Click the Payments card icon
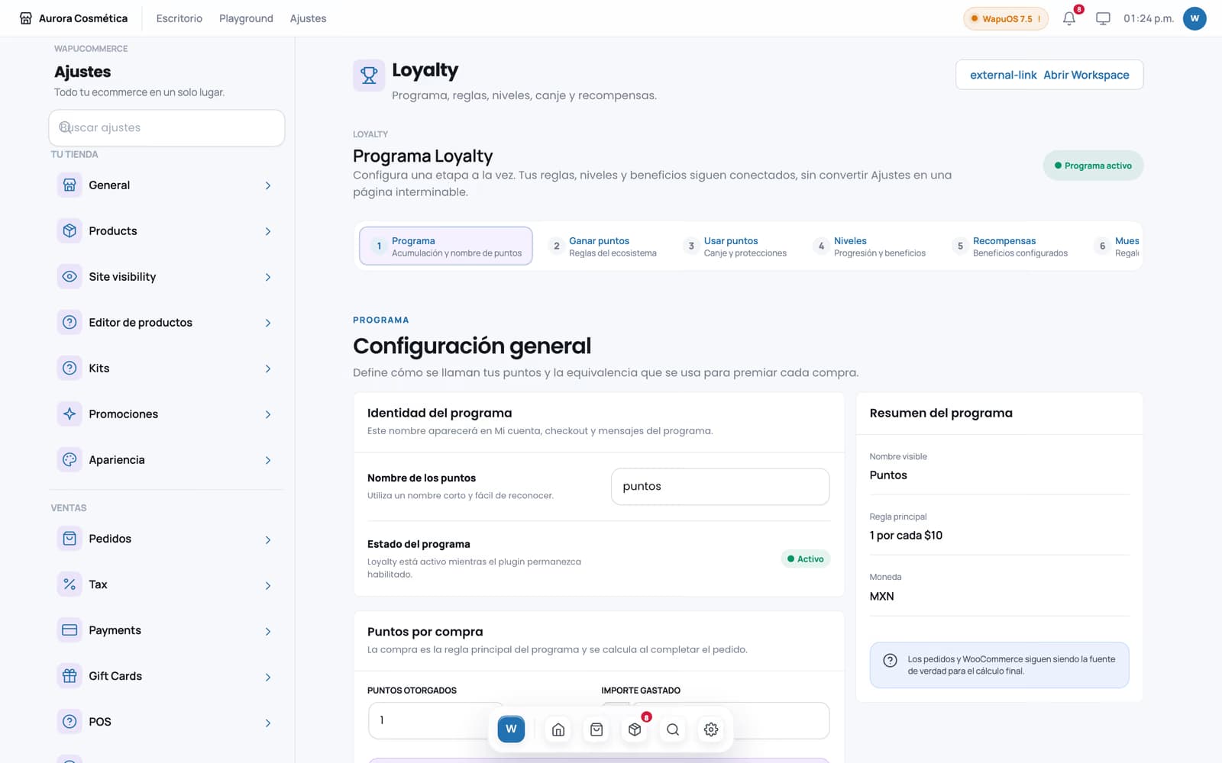 70,630
